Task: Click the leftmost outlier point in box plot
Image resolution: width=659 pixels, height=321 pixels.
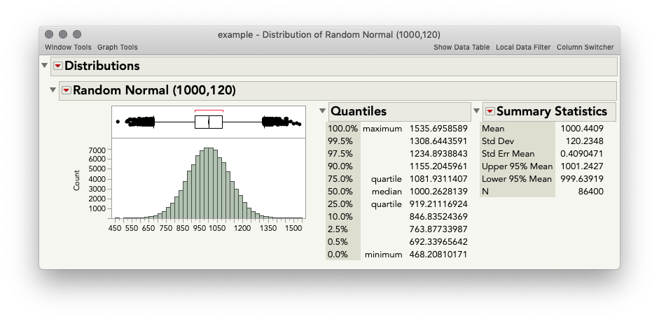Action: click(x=118, y=122)
